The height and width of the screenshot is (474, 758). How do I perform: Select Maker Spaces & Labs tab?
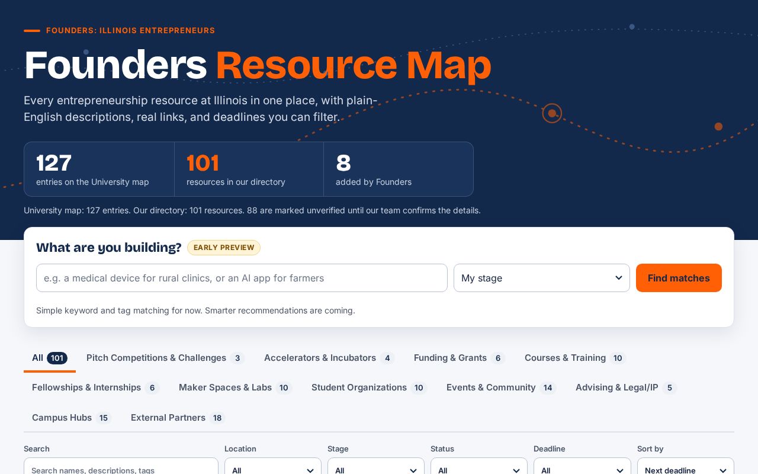(x=235, y=387)
